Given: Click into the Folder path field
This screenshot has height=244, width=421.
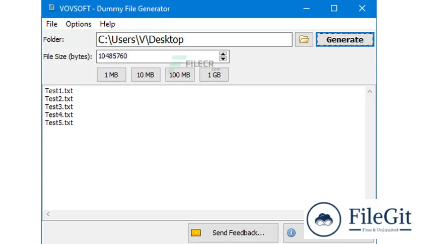Looking at the screenshot, I should [194, 39].
